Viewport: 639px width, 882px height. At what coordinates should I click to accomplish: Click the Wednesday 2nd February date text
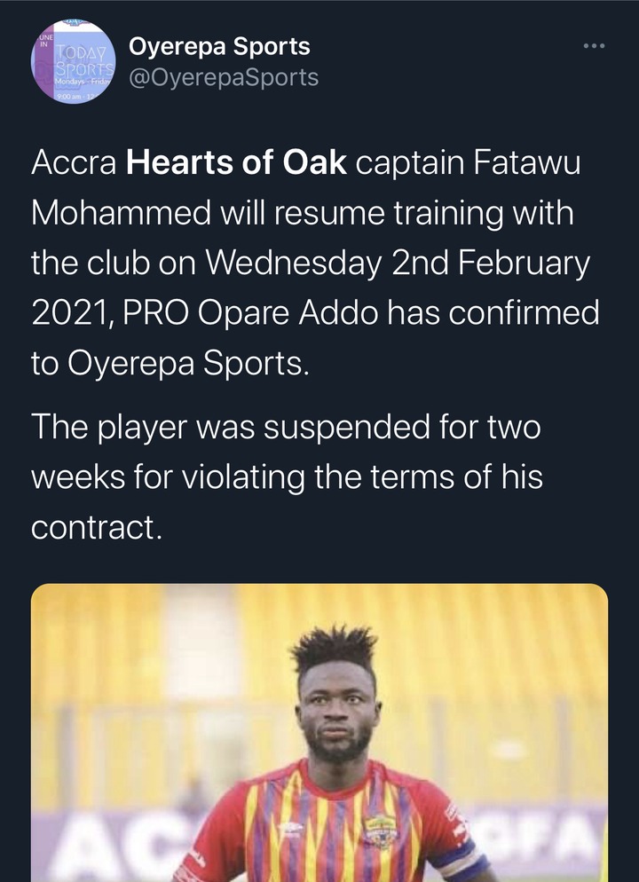[x=398, y=264]
